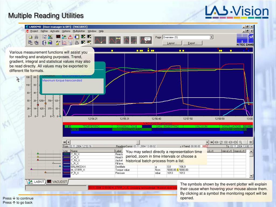Click the rewind double arrow button
This screenshot has width=276, height=207.
pos(64,142)
